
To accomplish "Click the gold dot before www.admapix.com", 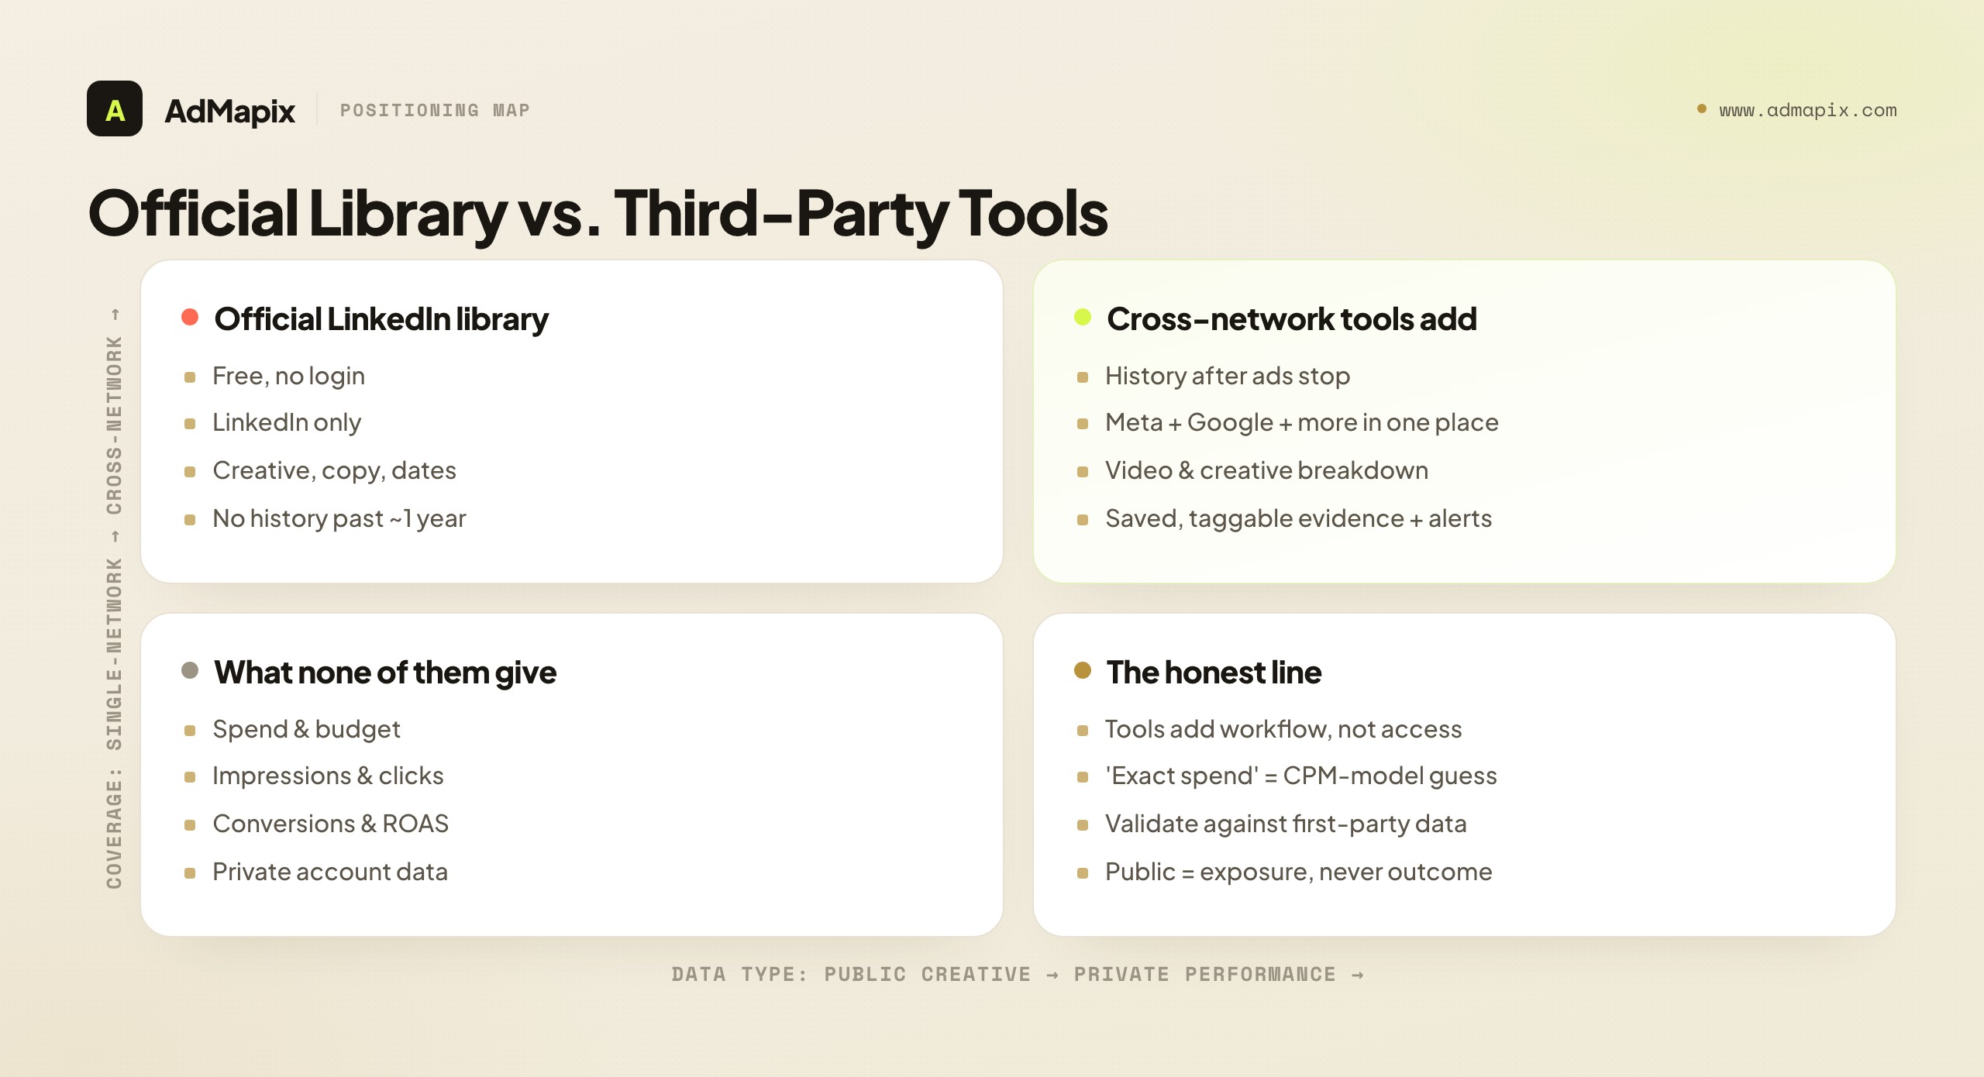I will click(x=1702, y=109).
